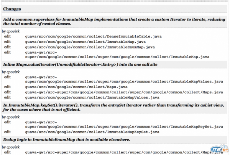Click 'edit' label beside guava/src ImmutableMapValues.java
230x155 pixels.
click(7, 97)
